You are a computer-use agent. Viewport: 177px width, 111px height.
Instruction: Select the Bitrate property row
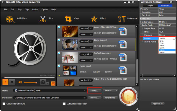click(x=158, y=32)
